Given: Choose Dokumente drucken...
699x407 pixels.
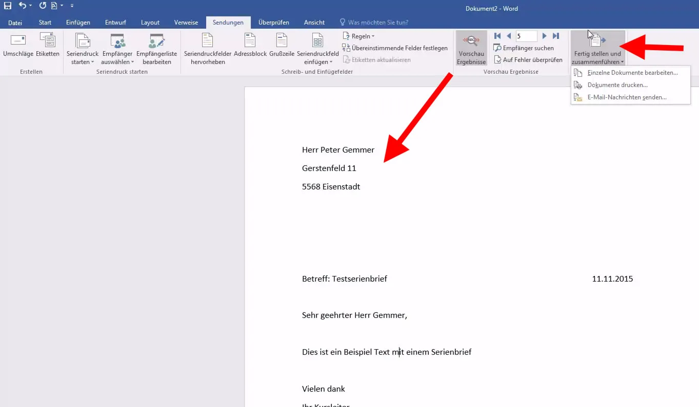Looking at the screenshot, I should click(630, 85).
